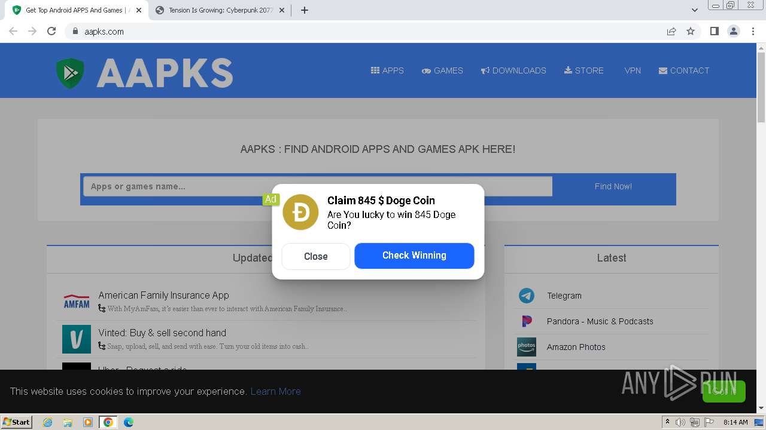This screenshot has height=430, width=766.
Task: Open the APPS menu item
Action: pyautogui.click(x=387, y=70)
